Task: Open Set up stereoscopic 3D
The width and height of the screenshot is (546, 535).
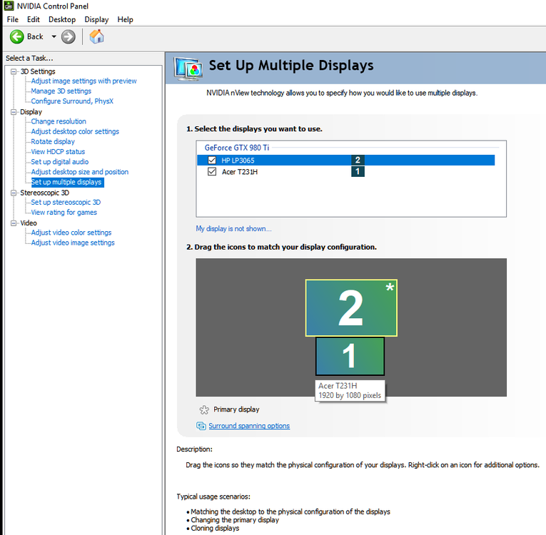Action: (66, 203)
